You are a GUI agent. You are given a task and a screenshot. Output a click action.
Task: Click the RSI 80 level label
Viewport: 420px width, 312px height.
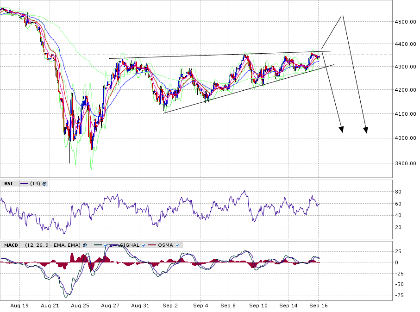coord(398,192)
